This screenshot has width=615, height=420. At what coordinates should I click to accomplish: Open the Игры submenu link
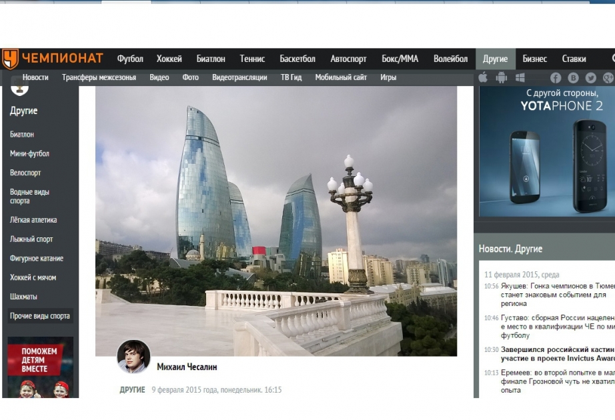(388, 77)
